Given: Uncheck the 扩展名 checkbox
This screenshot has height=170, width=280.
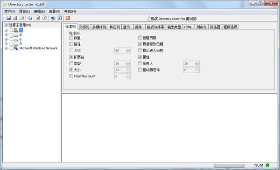Looking at the screenshot, I should 71,57.
